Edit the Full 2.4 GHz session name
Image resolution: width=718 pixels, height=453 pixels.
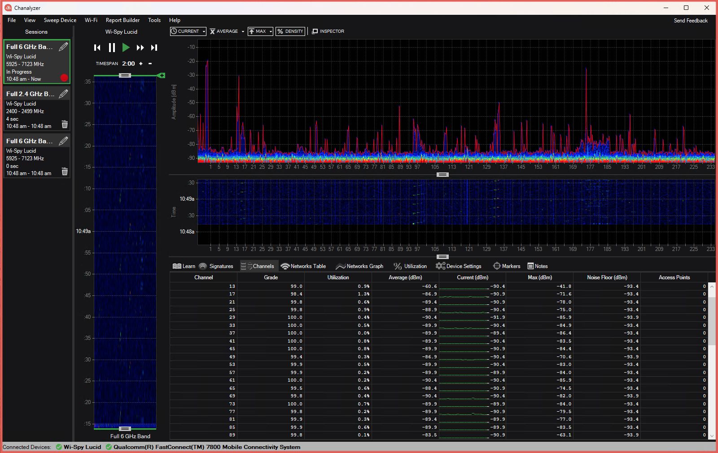[x=64, y=94]
